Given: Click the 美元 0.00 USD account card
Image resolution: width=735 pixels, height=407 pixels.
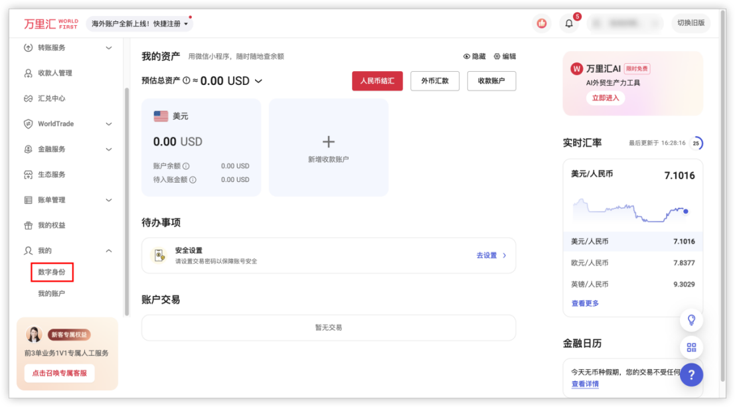Looking at the screenshot, I should pyautogui.click(x=201, y=147).
